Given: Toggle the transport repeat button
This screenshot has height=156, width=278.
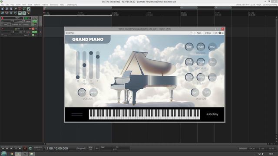Looking at the screenshot, I should point(30,148).
